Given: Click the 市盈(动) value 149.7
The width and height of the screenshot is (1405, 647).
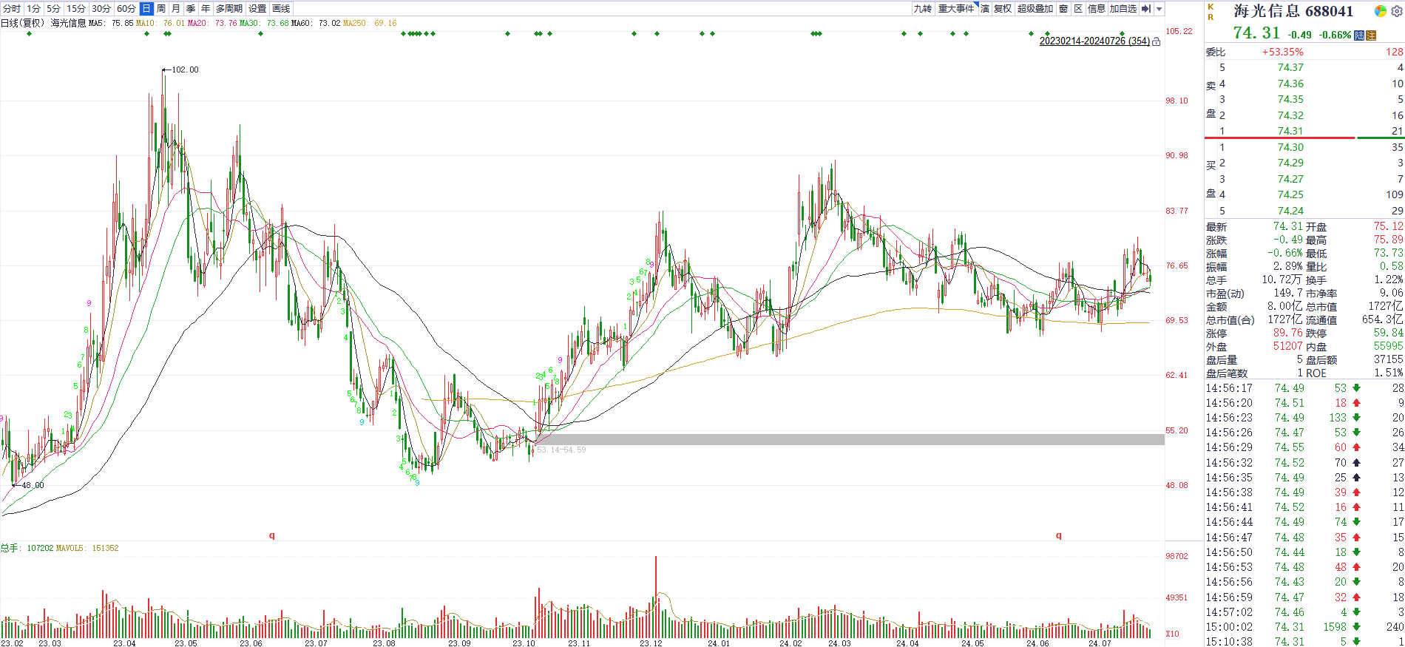Looking at the screenshot, I should (1288, 293).
